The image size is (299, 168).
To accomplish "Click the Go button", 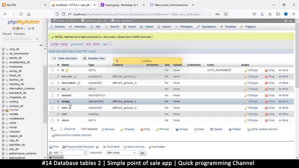I will click(x=142, y=153).
